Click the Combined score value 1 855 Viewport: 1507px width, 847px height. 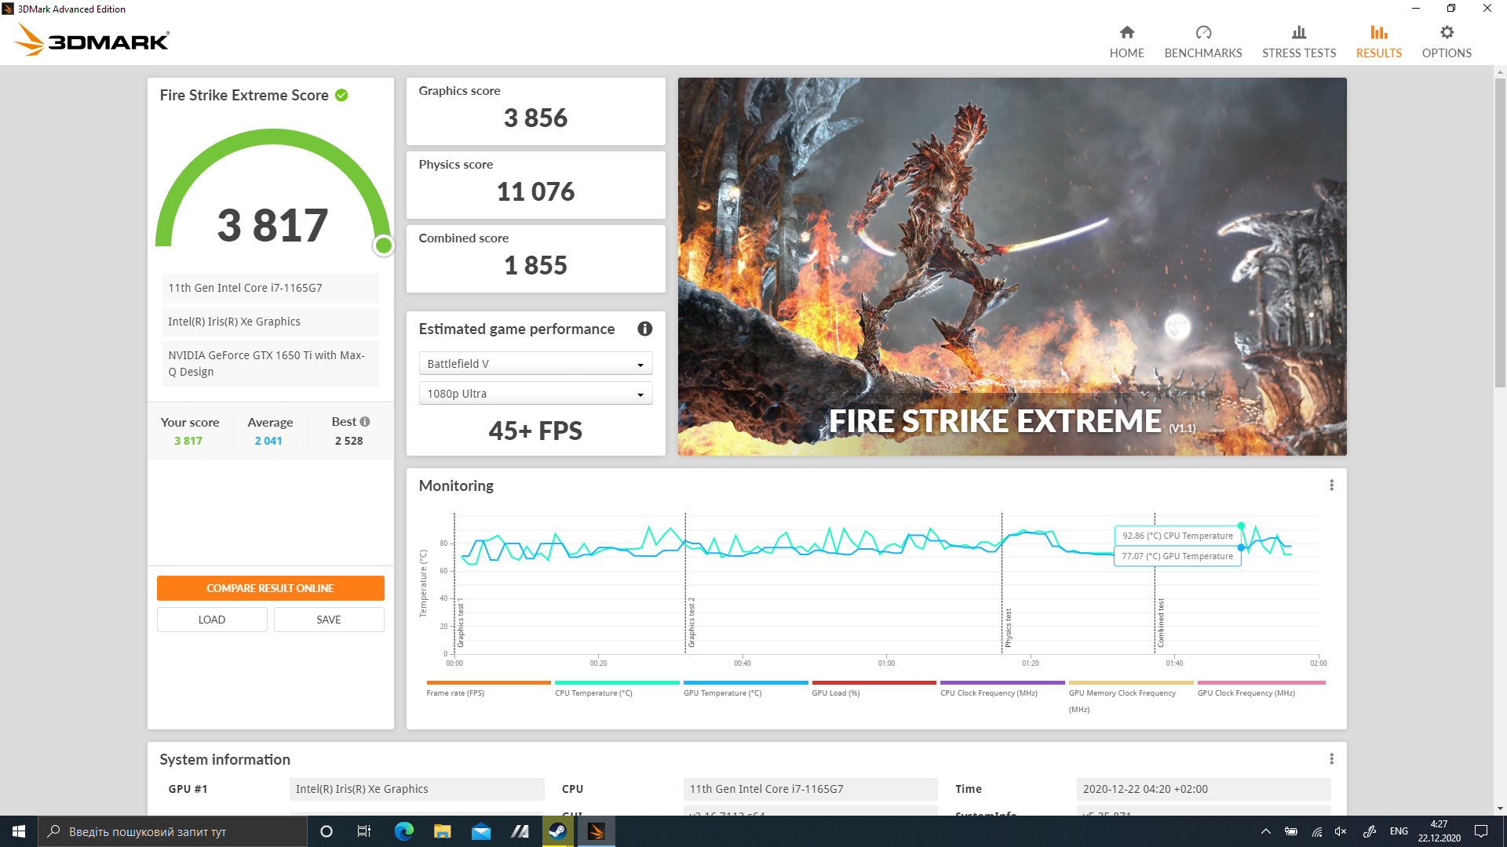point(535,265)
